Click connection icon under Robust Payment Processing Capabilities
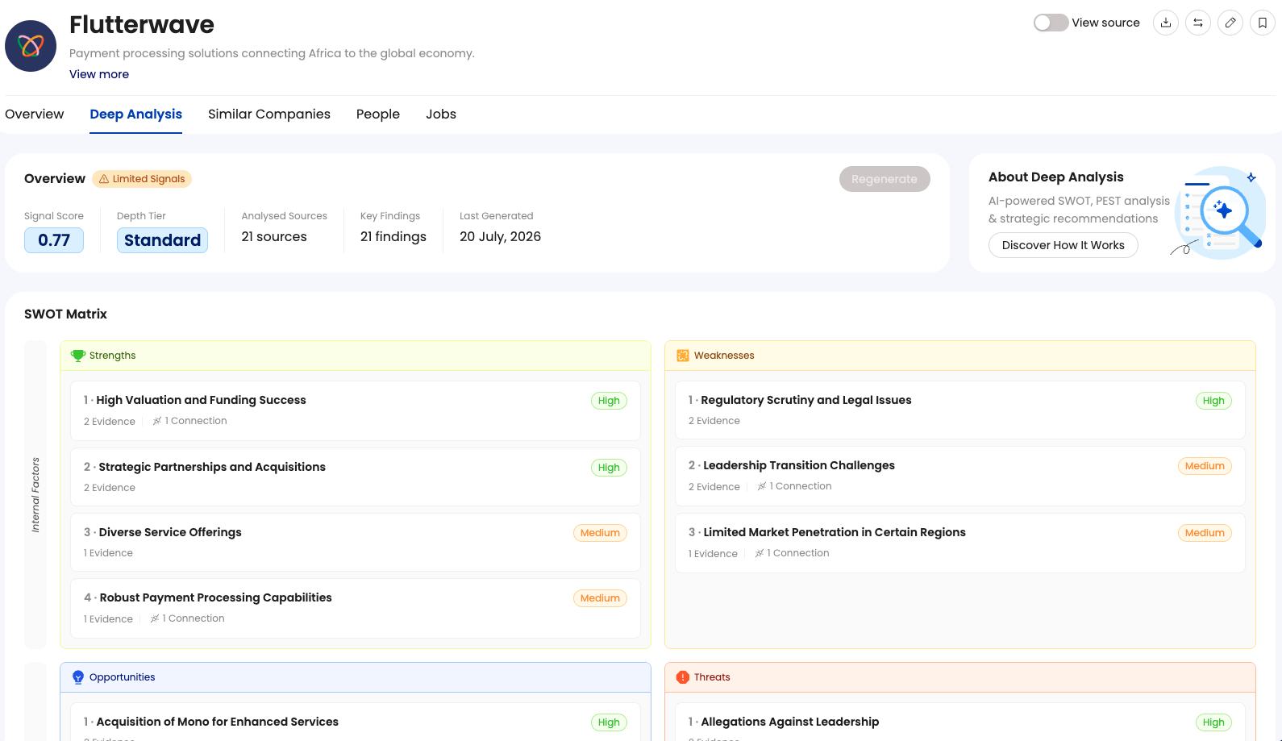The width and height of the screenshot is (1282, 741). point(155,618)
